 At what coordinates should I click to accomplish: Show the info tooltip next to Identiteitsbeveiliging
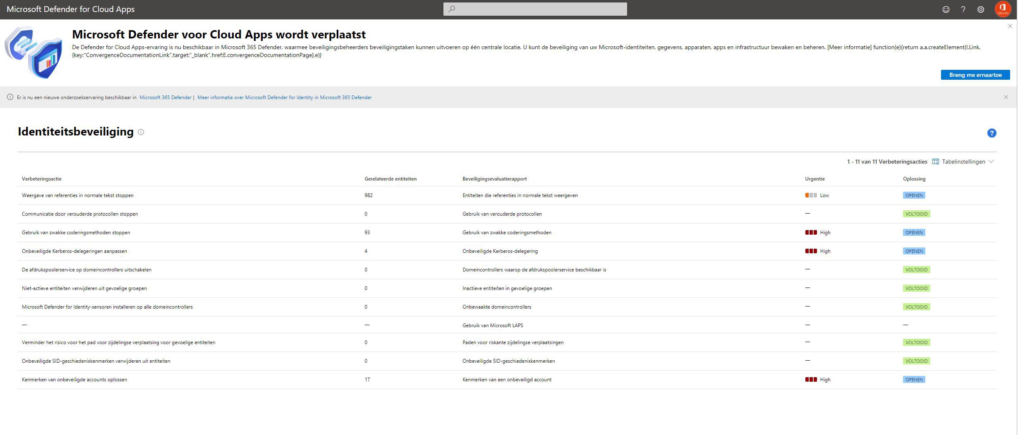[x=141, y=132]
